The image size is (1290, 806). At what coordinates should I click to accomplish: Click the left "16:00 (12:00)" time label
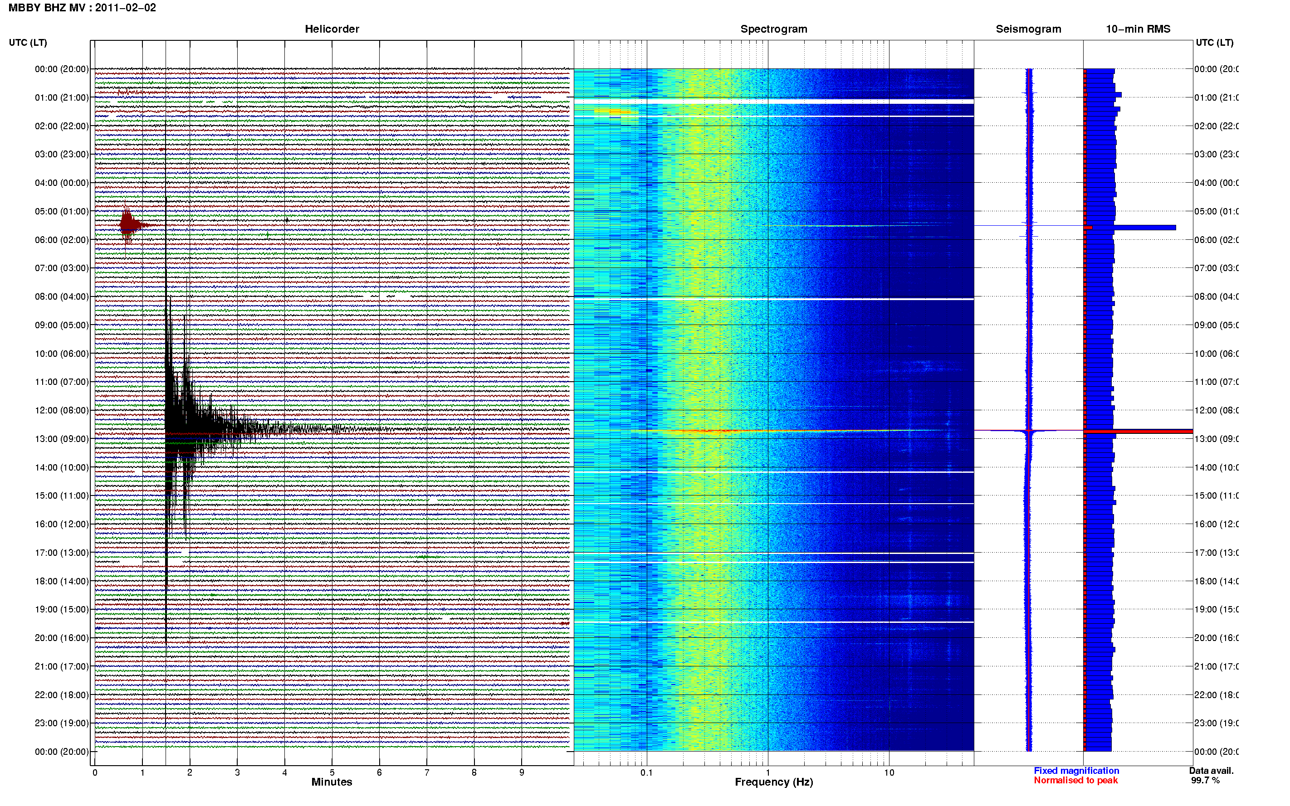pyautogui.click(x=62, y=524)
